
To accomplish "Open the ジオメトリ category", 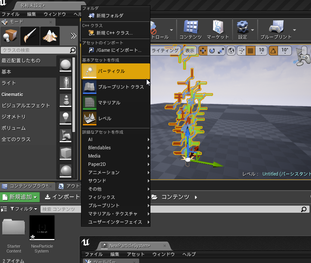I will click(28, 117).
